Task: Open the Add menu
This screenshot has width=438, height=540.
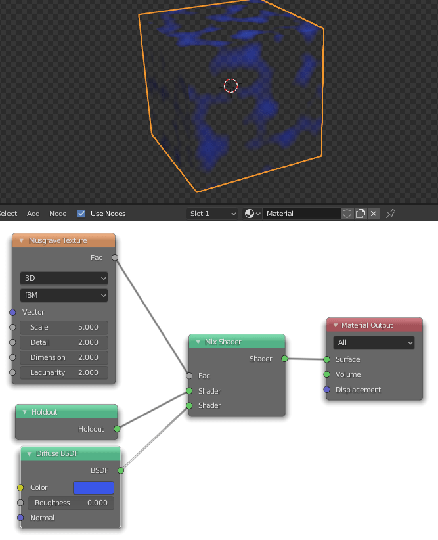Action: pyautogui.click(x=33, y=214)
